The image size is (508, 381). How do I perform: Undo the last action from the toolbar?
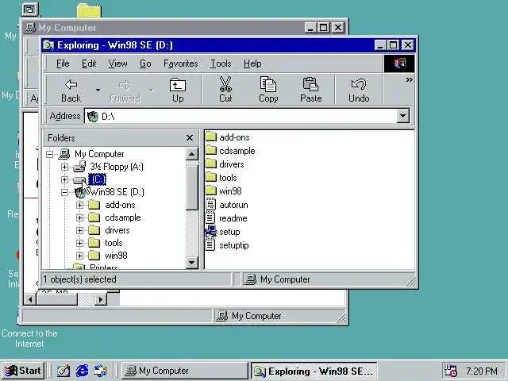[359, 90]
